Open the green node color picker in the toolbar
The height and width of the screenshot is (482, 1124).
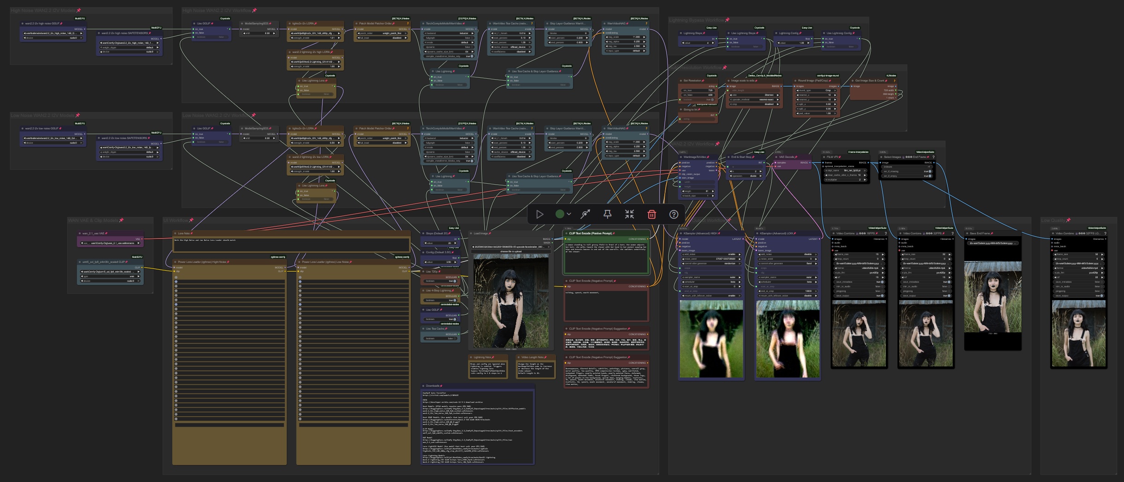(560, 214)
